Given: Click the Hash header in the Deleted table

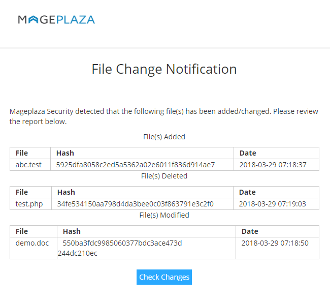Looking at the screenshot, I should coord(66,192).
